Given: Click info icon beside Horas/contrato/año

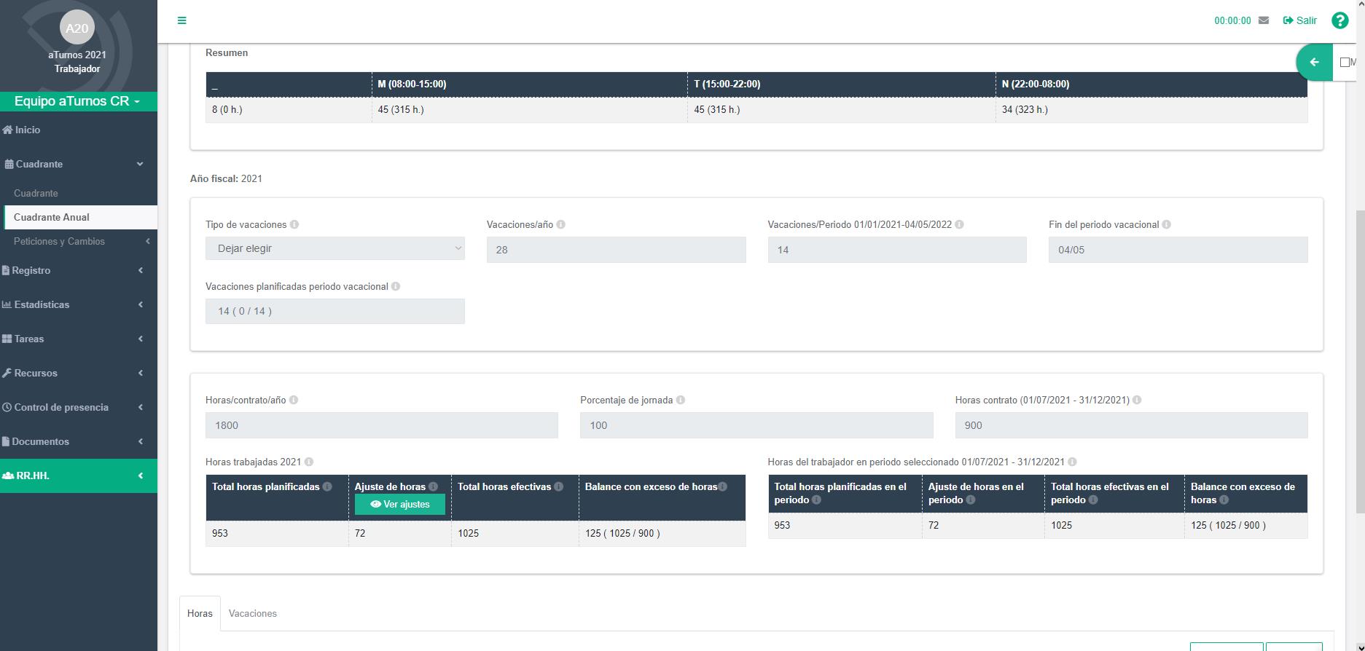Looking at the screenshot, I should tap(294, 401).
